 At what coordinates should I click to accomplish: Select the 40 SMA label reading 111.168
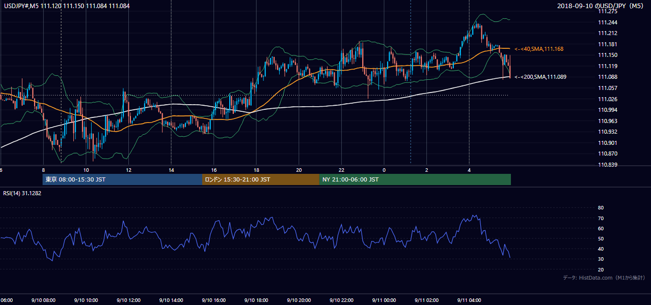(x=539, y=49)
